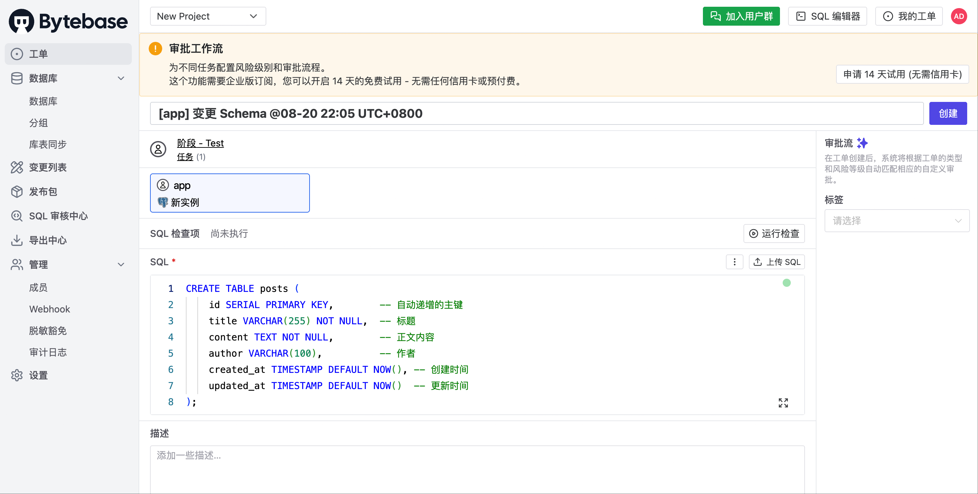Go to 工单 in sidebar
The height and width of the screenshot is (494, 978).
coord(68,54)
